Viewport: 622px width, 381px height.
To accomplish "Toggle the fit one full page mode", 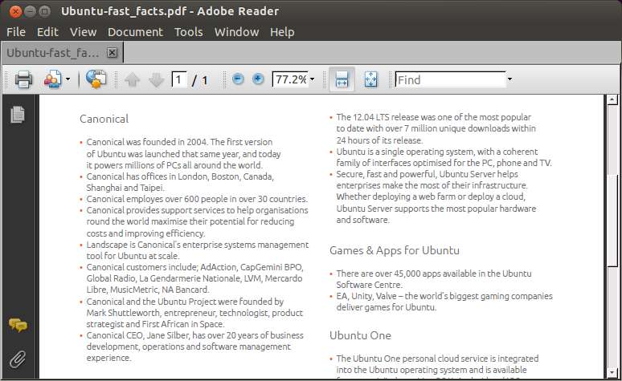I will pos(371,79).
